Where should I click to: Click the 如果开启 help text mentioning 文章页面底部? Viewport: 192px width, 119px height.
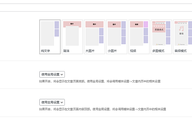100,81
